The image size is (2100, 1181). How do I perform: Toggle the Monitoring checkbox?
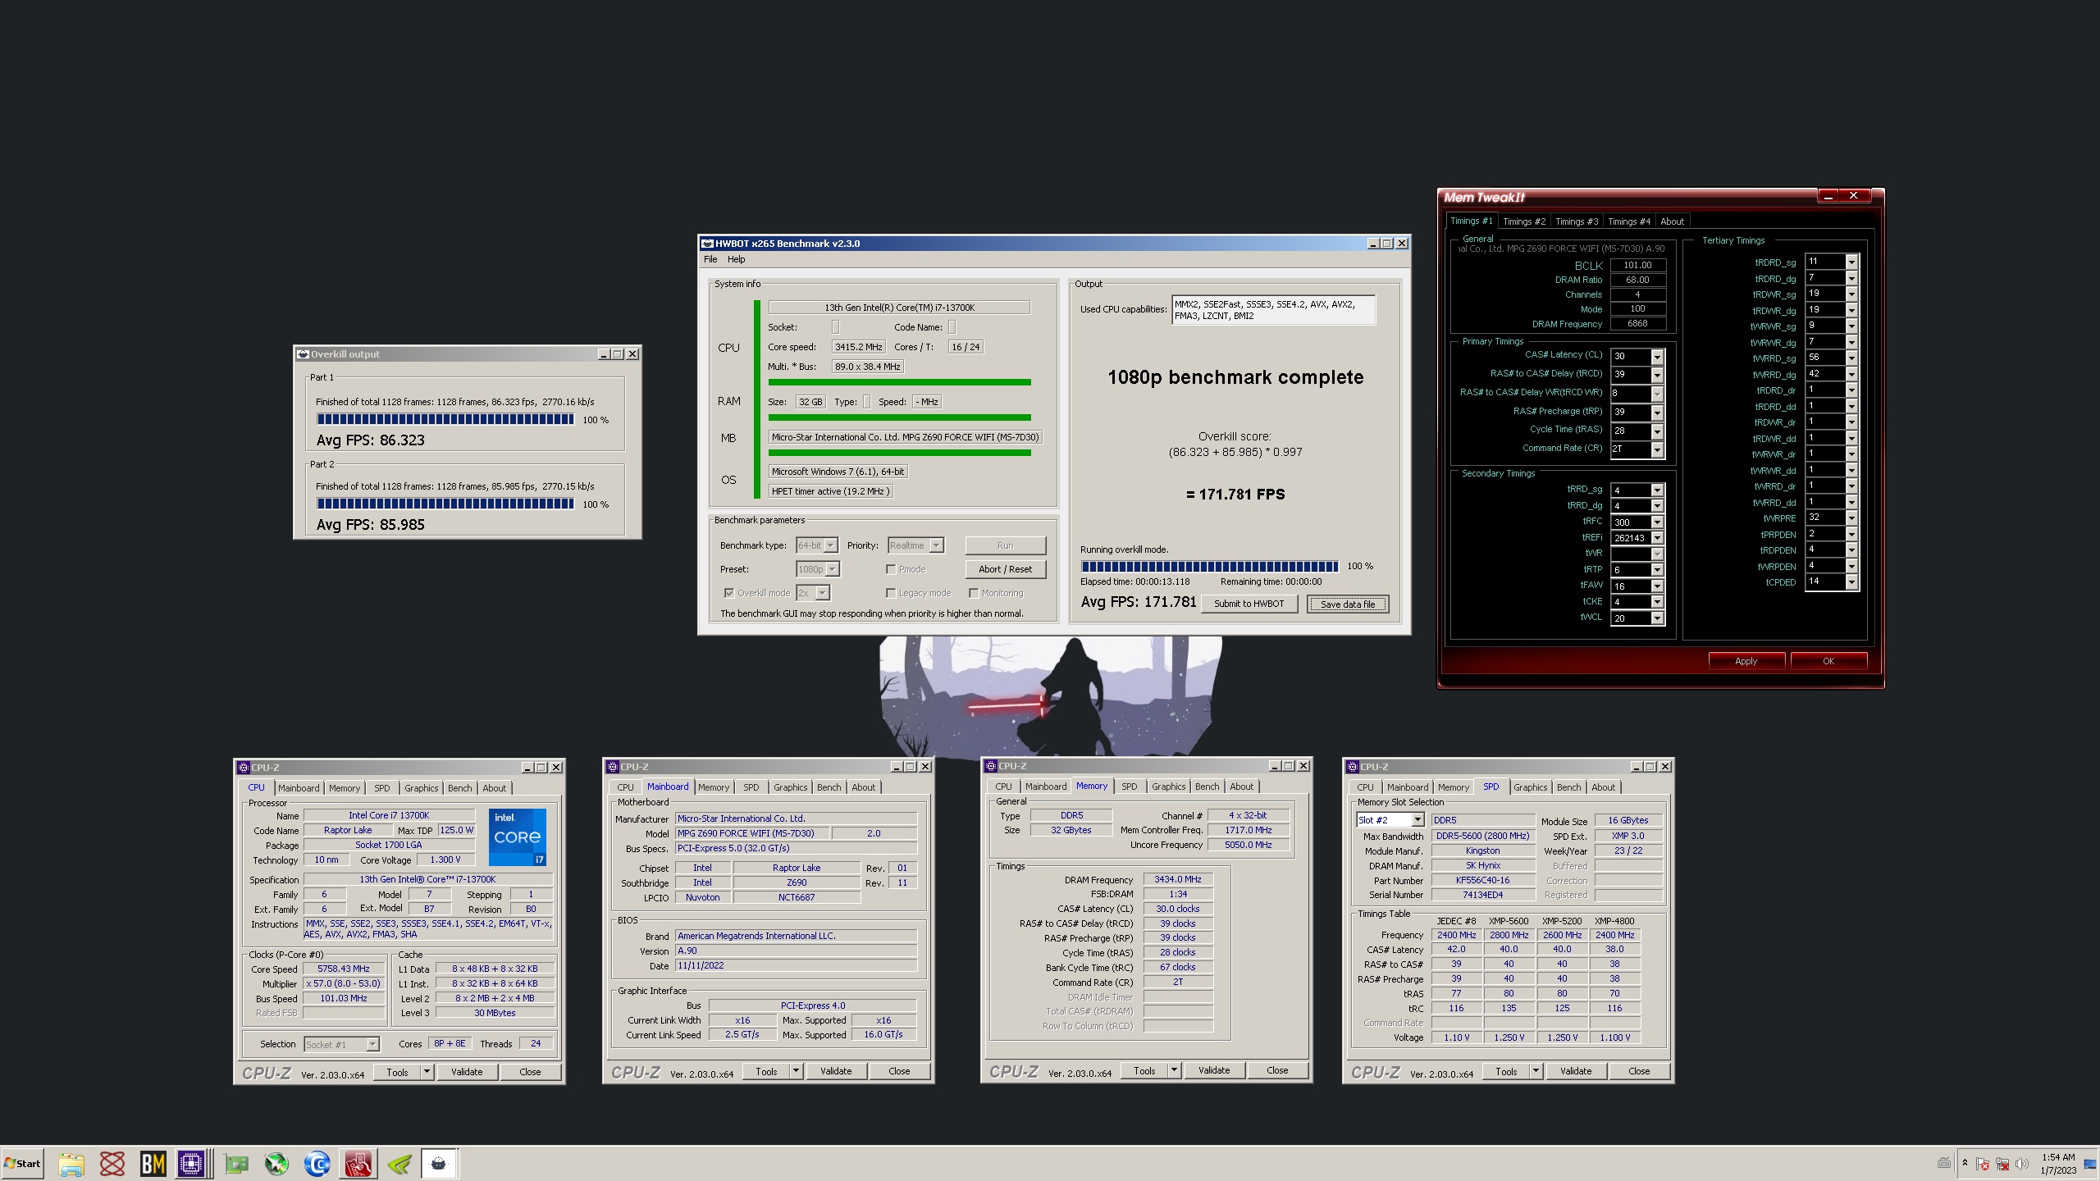(974, 593)
